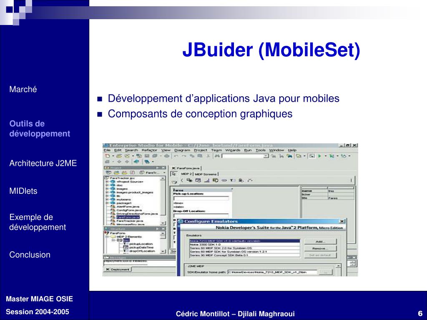Select Series 60 MIDP SDK 2.0 for Symbian OS
Image resolution: width=427 pixels, height=320 pixels.
(x=244, y=248)
